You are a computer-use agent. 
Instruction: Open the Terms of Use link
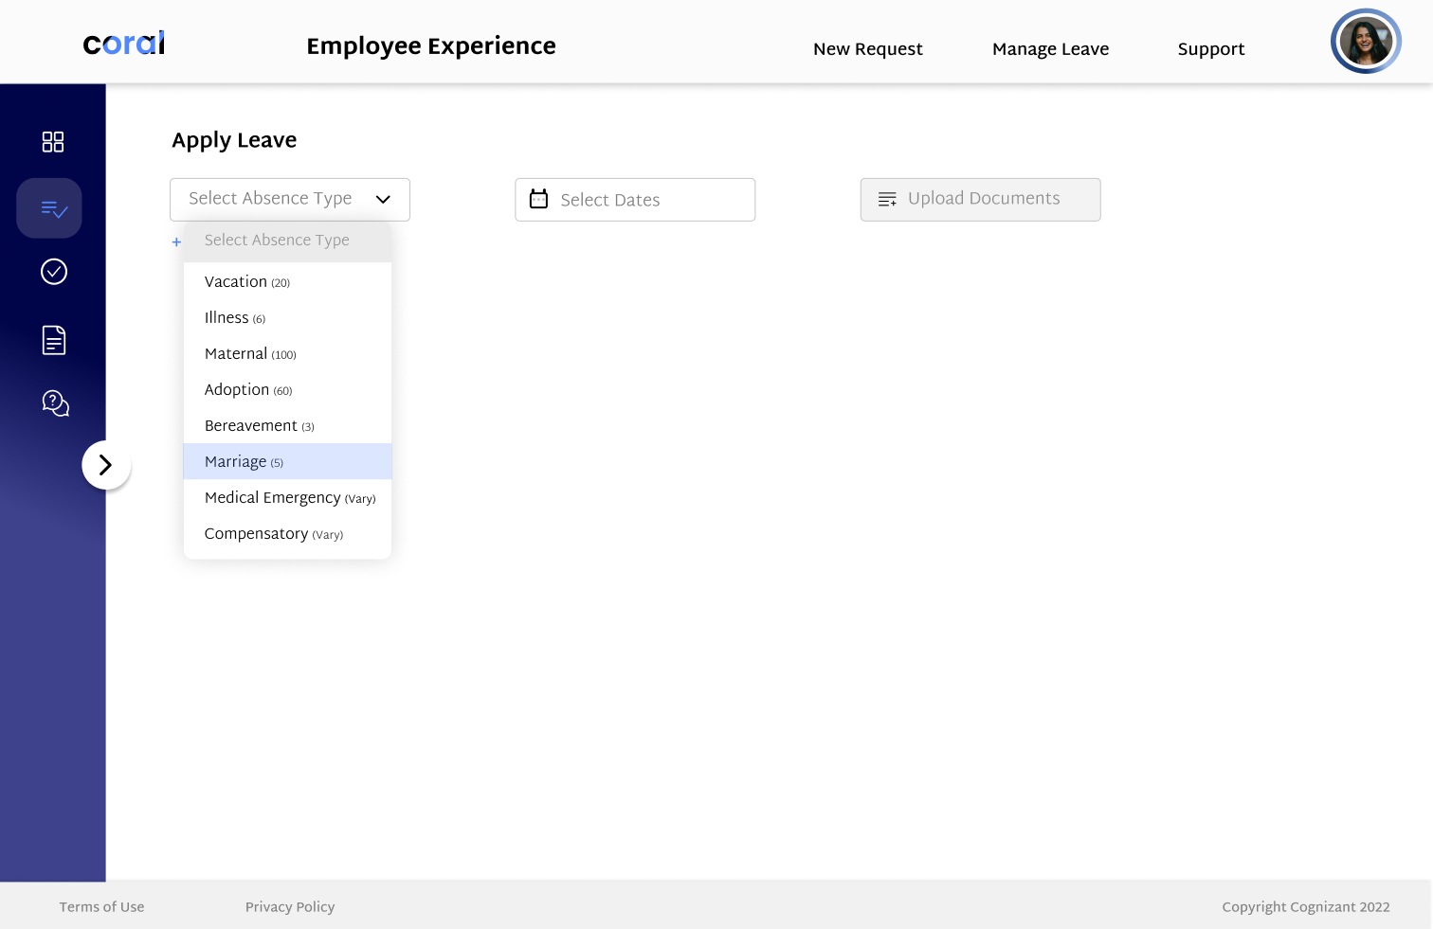(101, 907)
